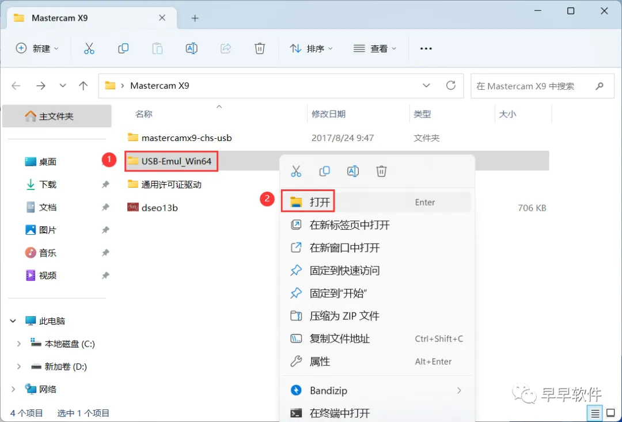622x422 pixels.
Task: Switch to large icons view in the status bar
Action: [610, 413]
